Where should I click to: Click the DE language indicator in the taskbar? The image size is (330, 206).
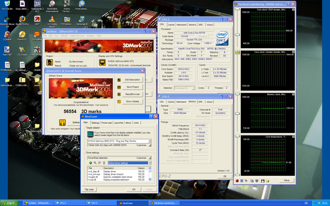(x=306, y=203)
